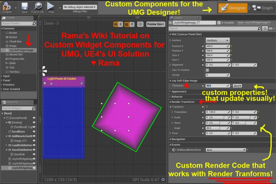
Task: Change grid snap value 4
Action: pyautogui.click(x=132, y=24)
